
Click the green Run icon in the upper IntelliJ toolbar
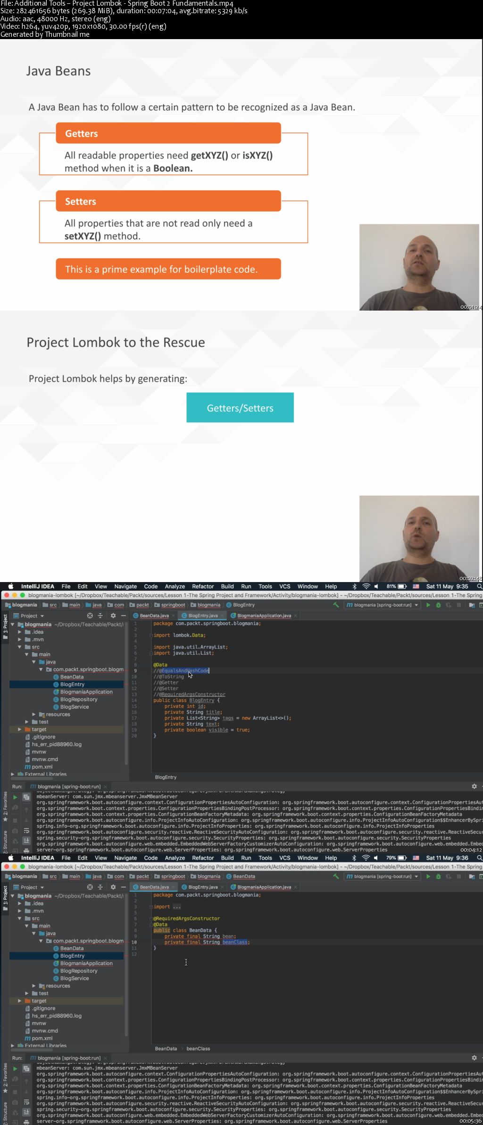[x=428, y=605]
